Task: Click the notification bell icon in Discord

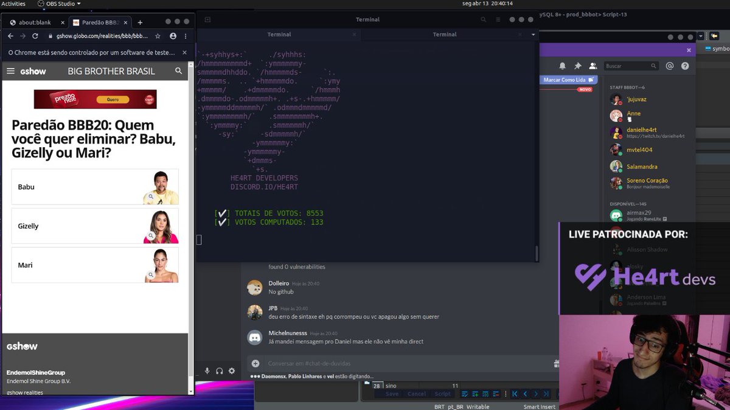Action: coord(563,66)
